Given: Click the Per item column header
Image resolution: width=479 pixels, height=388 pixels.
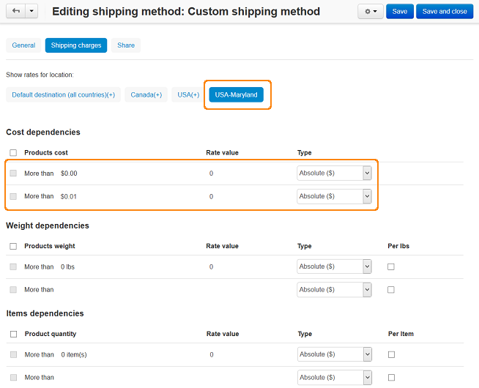Looking at the screenshot, I should coord(401,334).
